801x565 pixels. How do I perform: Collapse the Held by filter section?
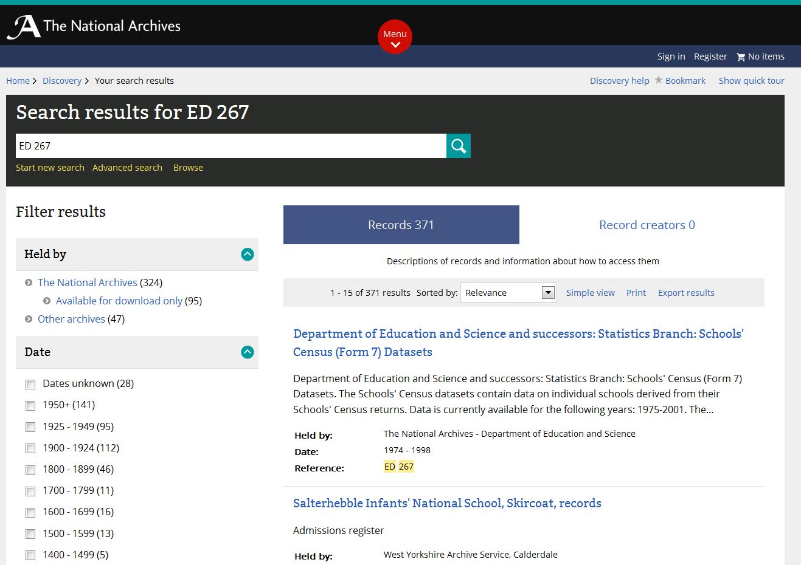pos(247,255)
